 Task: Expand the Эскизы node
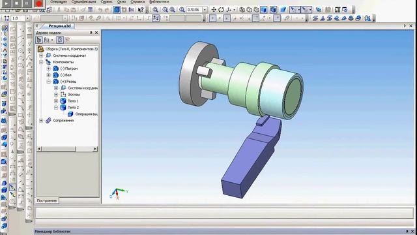click(56, 94)
